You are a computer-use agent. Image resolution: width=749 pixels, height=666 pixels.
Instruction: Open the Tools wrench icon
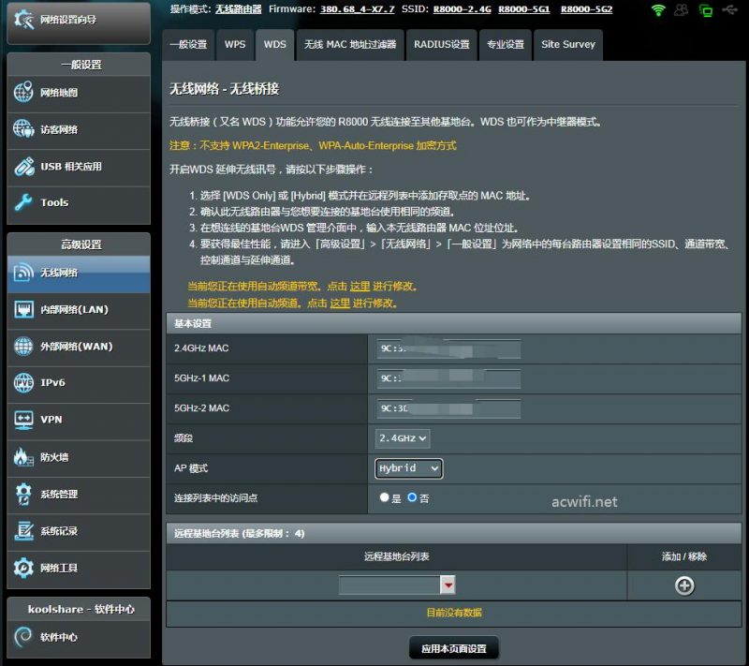click(23, 202)
